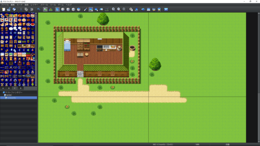Click the well tile on the map
260x146 pixels.
tap(132, 48)
